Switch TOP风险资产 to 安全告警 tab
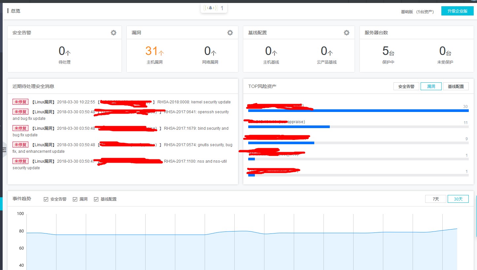 click(x=406, y=87)
